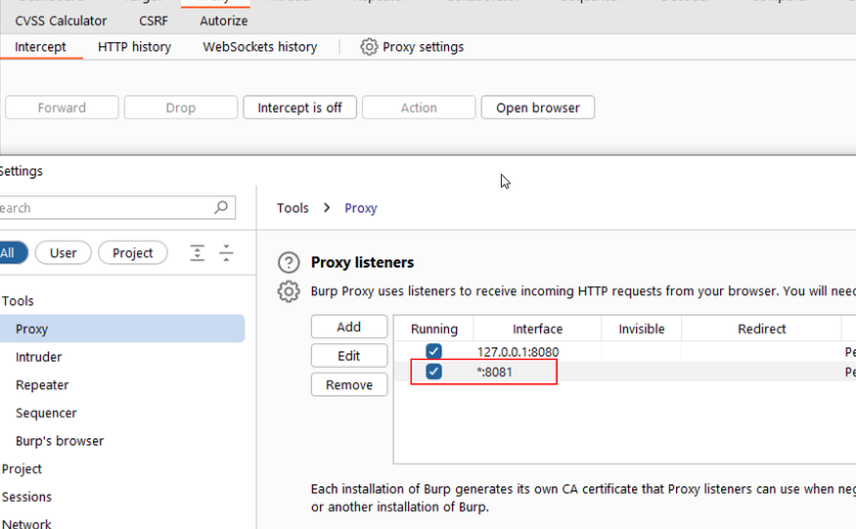Select Repeater in settings tree
This screenshot has height=529, width=856.
[x=42, y=385]
